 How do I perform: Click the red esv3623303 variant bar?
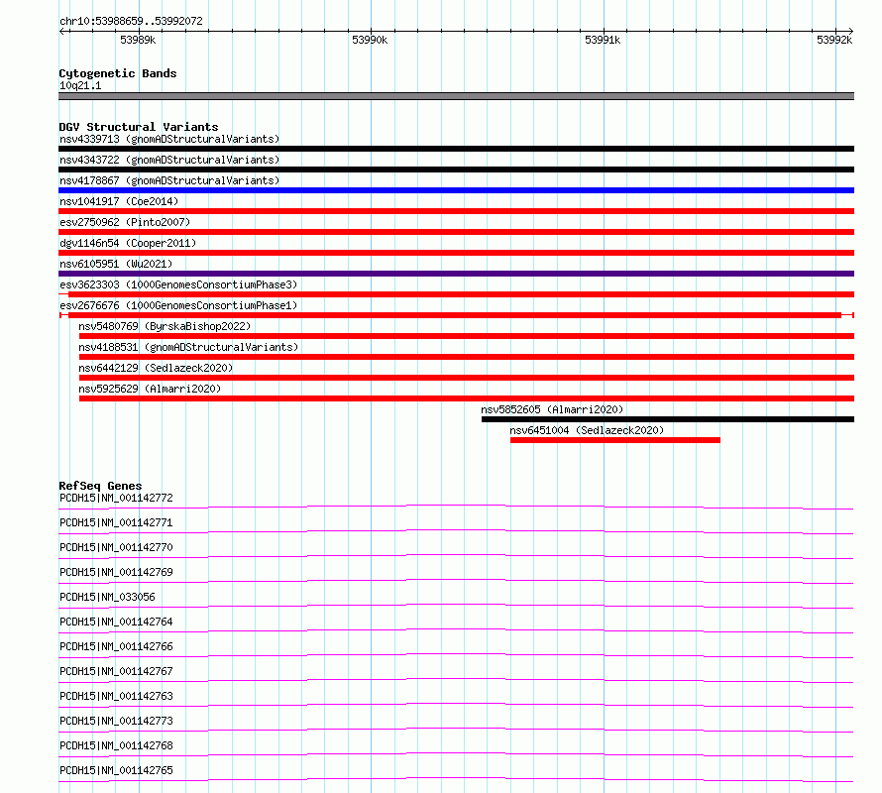tap(456, 294)
